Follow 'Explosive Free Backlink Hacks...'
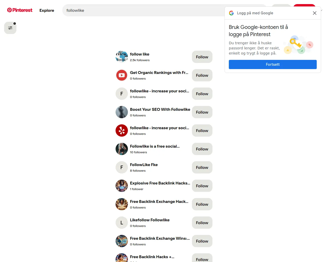 pyautogui.click(x=202, y=186)
